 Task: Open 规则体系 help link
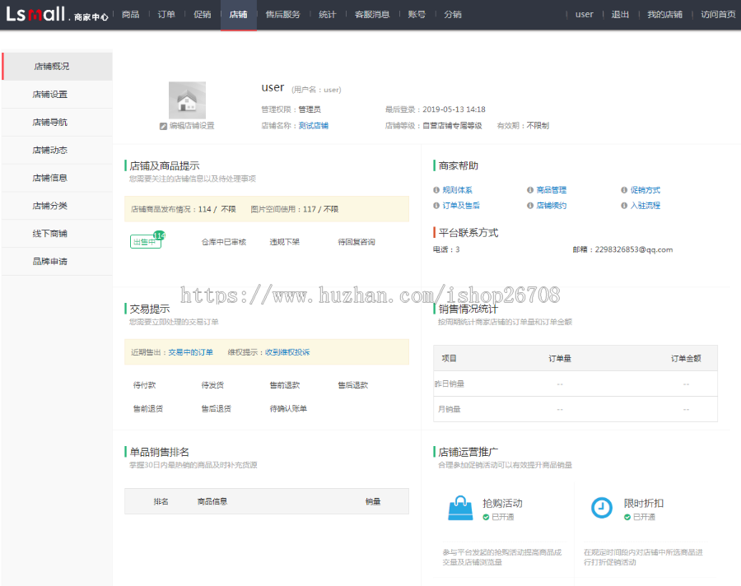click(458, 190)
